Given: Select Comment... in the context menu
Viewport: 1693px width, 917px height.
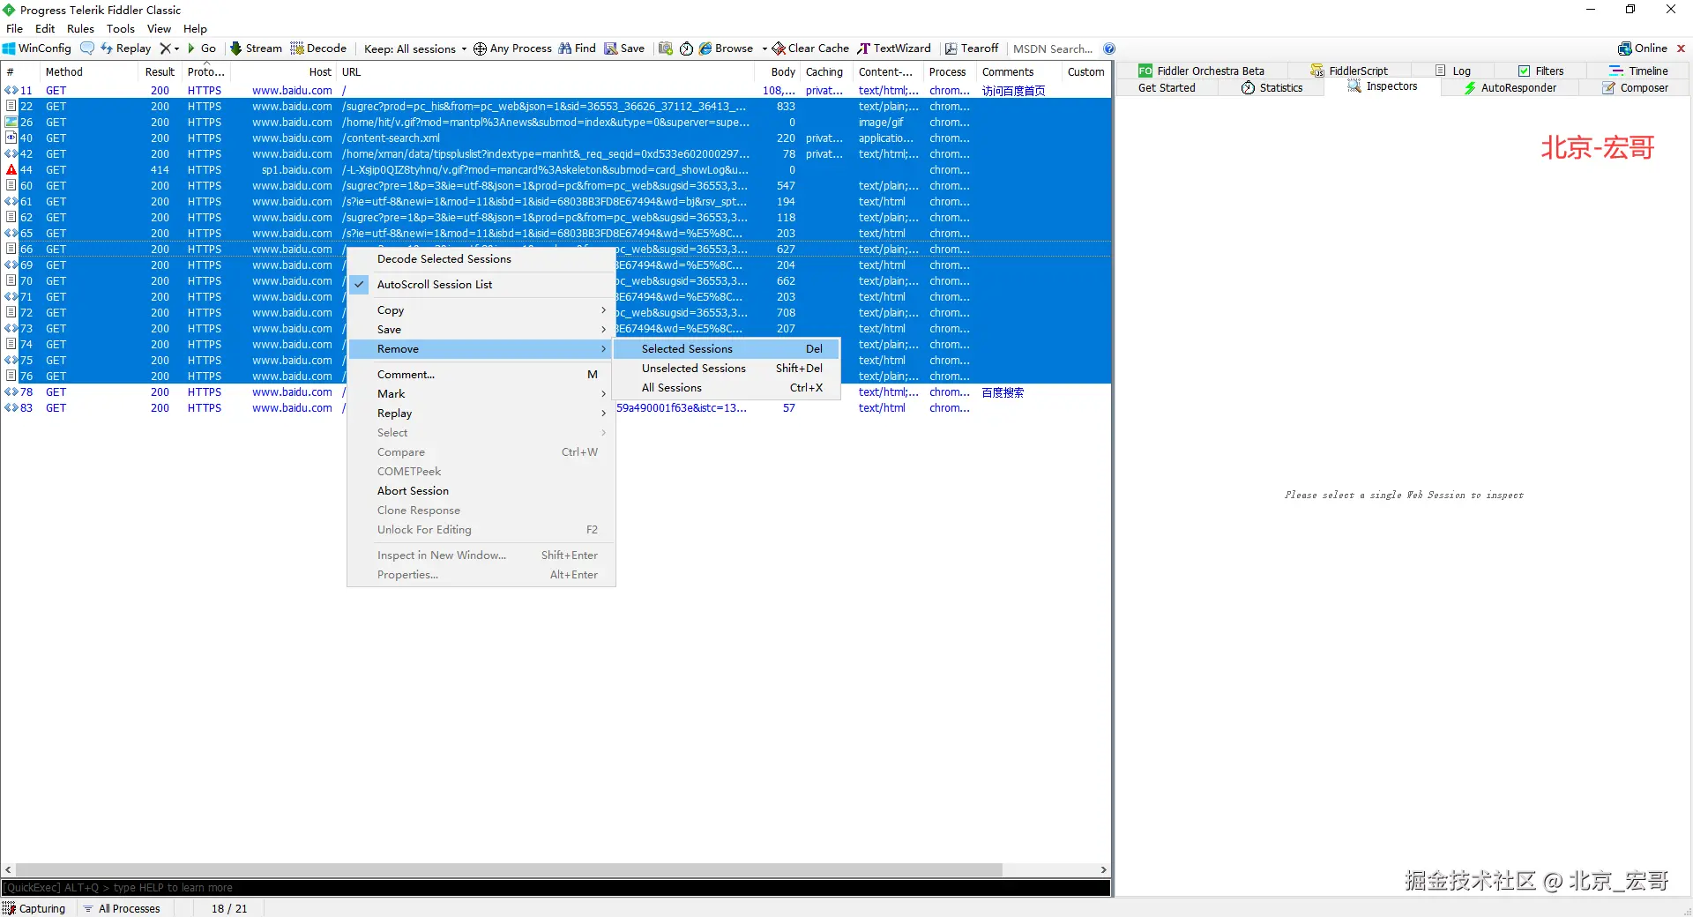Looking at the screenshot, I should (x=481, y=374).
